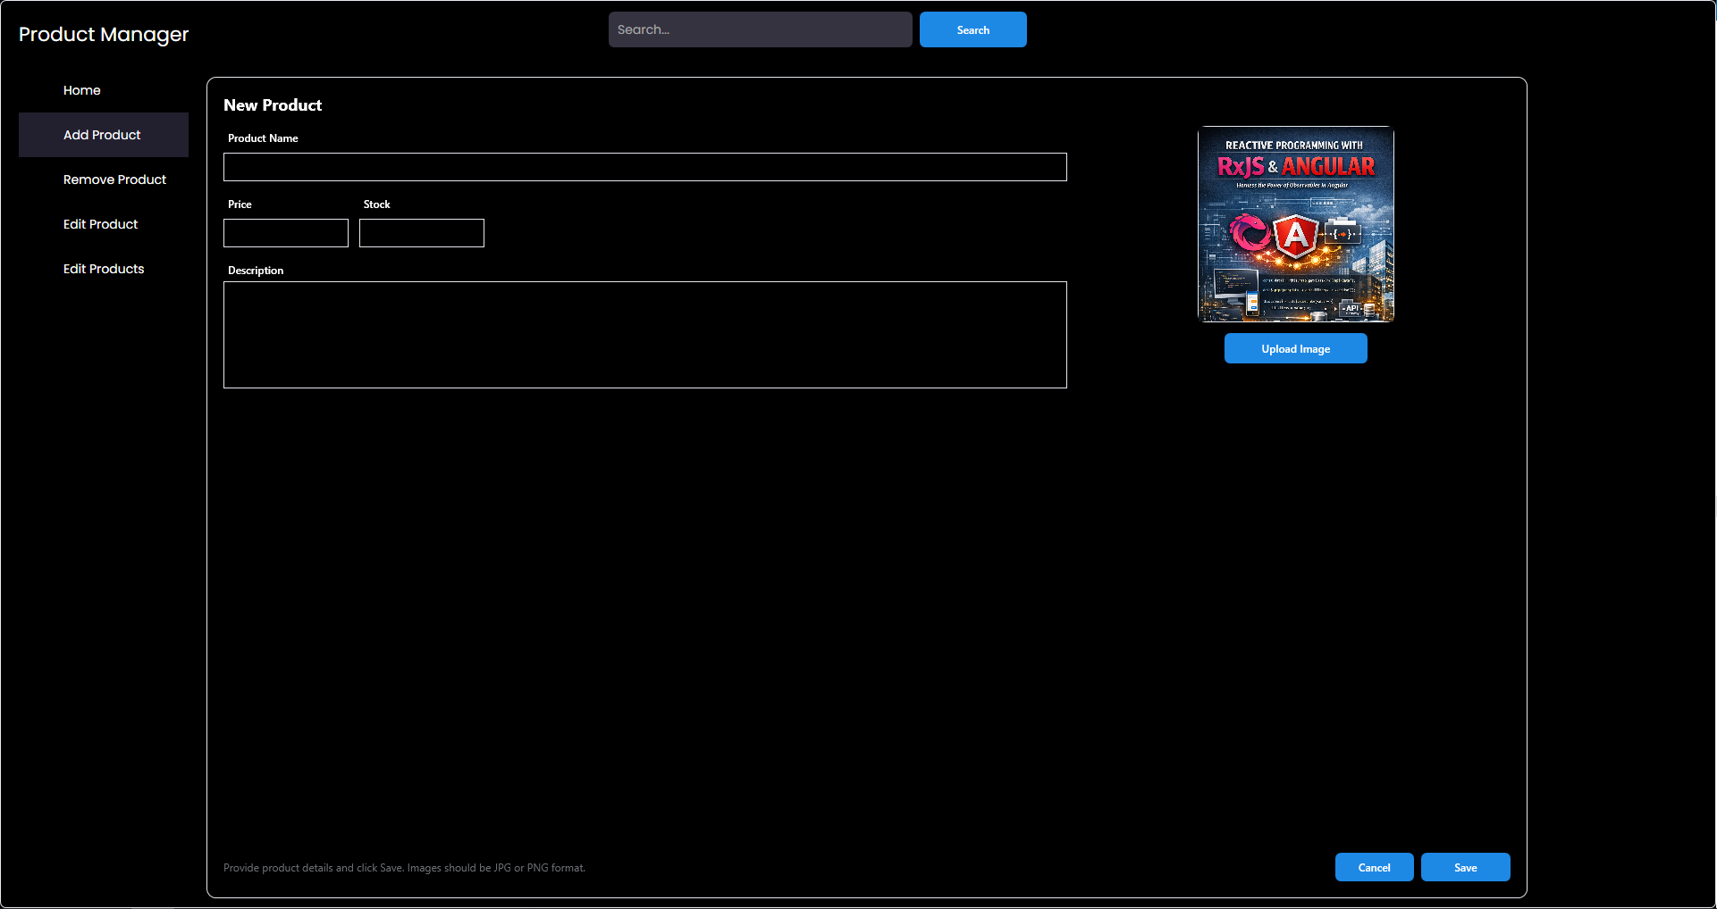Click the Price label
Viewport: 1717px width, 909px height.
240,204
